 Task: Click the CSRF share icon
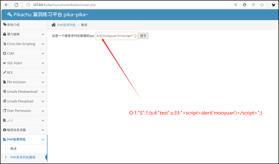(5, 53)
